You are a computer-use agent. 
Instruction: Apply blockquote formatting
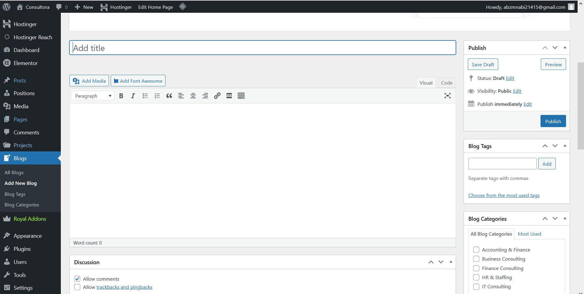[169, 95]
